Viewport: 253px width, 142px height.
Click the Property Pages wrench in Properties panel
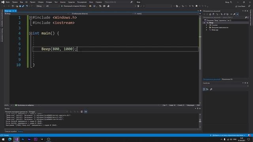[211, 90]
